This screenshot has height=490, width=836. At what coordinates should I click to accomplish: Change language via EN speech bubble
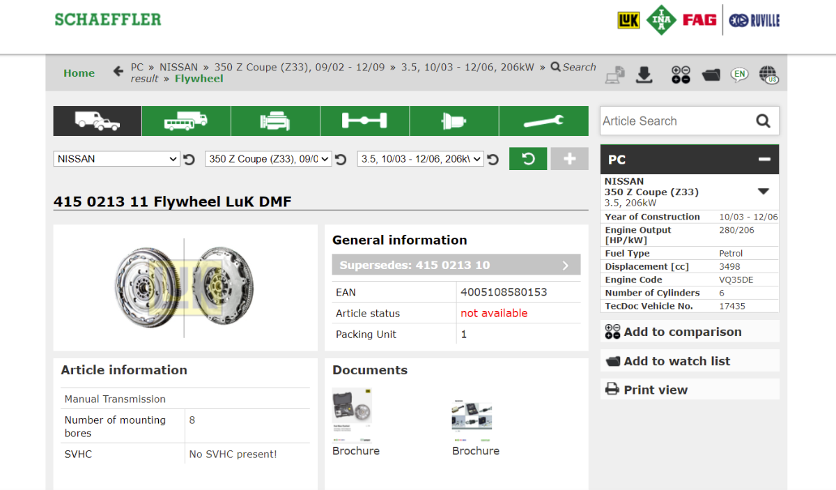[739, 74]
